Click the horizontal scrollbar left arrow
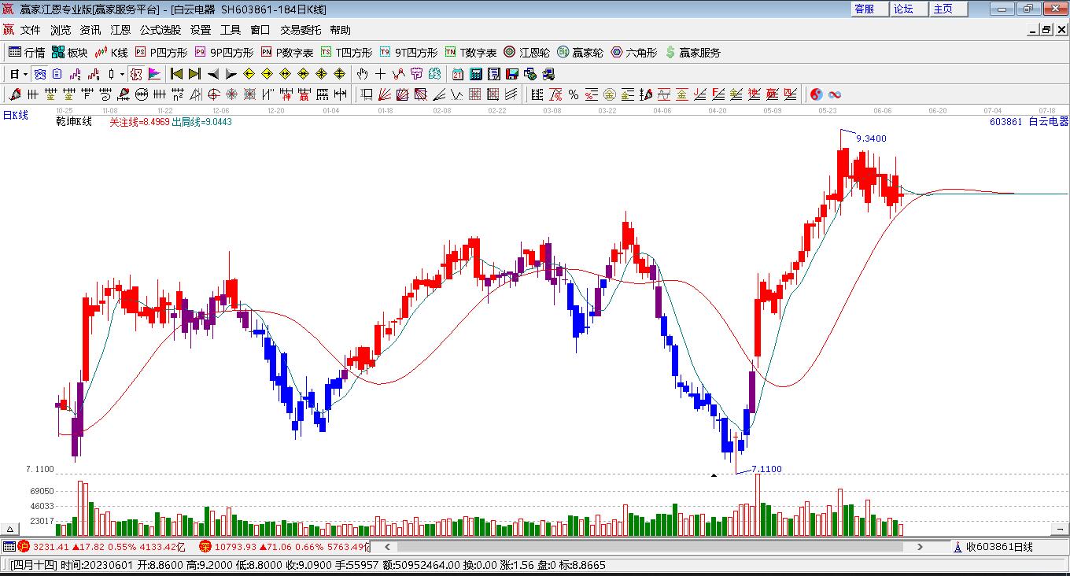Image resolution: width=1070 pixels, height=576 pixels. 386,547
